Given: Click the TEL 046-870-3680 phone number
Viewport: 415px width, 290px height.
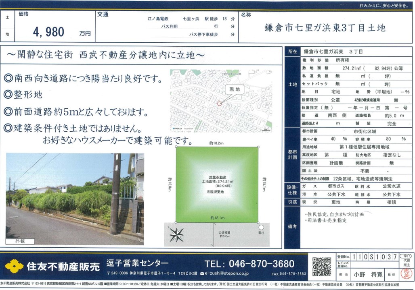Looking at the screenshot, I should coord(249,264).
